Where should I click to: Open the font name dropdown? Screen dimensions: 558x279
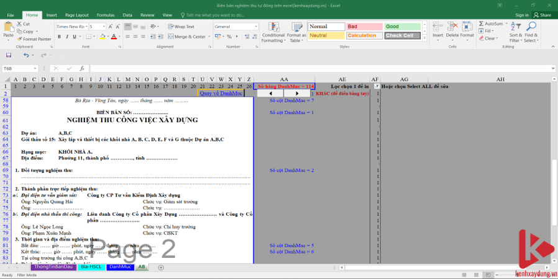[86, 27]
